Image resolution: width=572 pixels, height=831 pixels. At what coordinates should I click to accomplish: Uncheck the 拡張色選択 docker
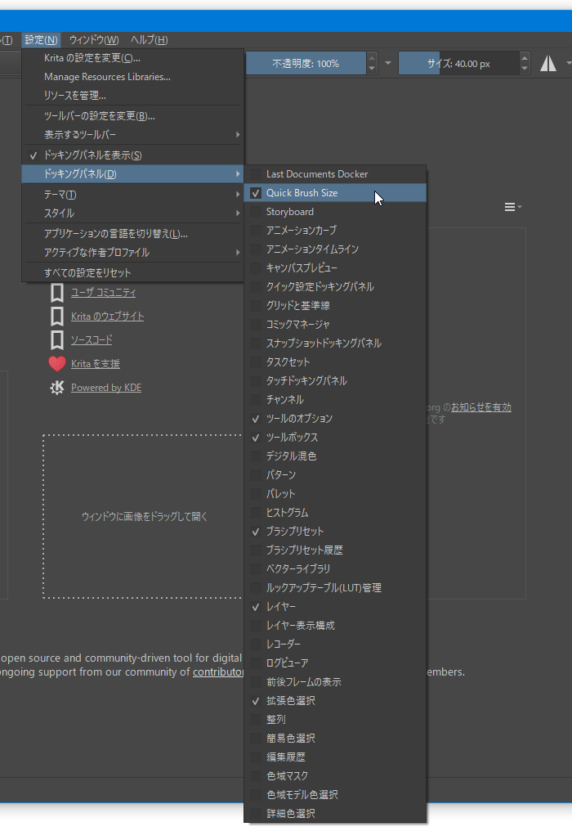point(335,701)
